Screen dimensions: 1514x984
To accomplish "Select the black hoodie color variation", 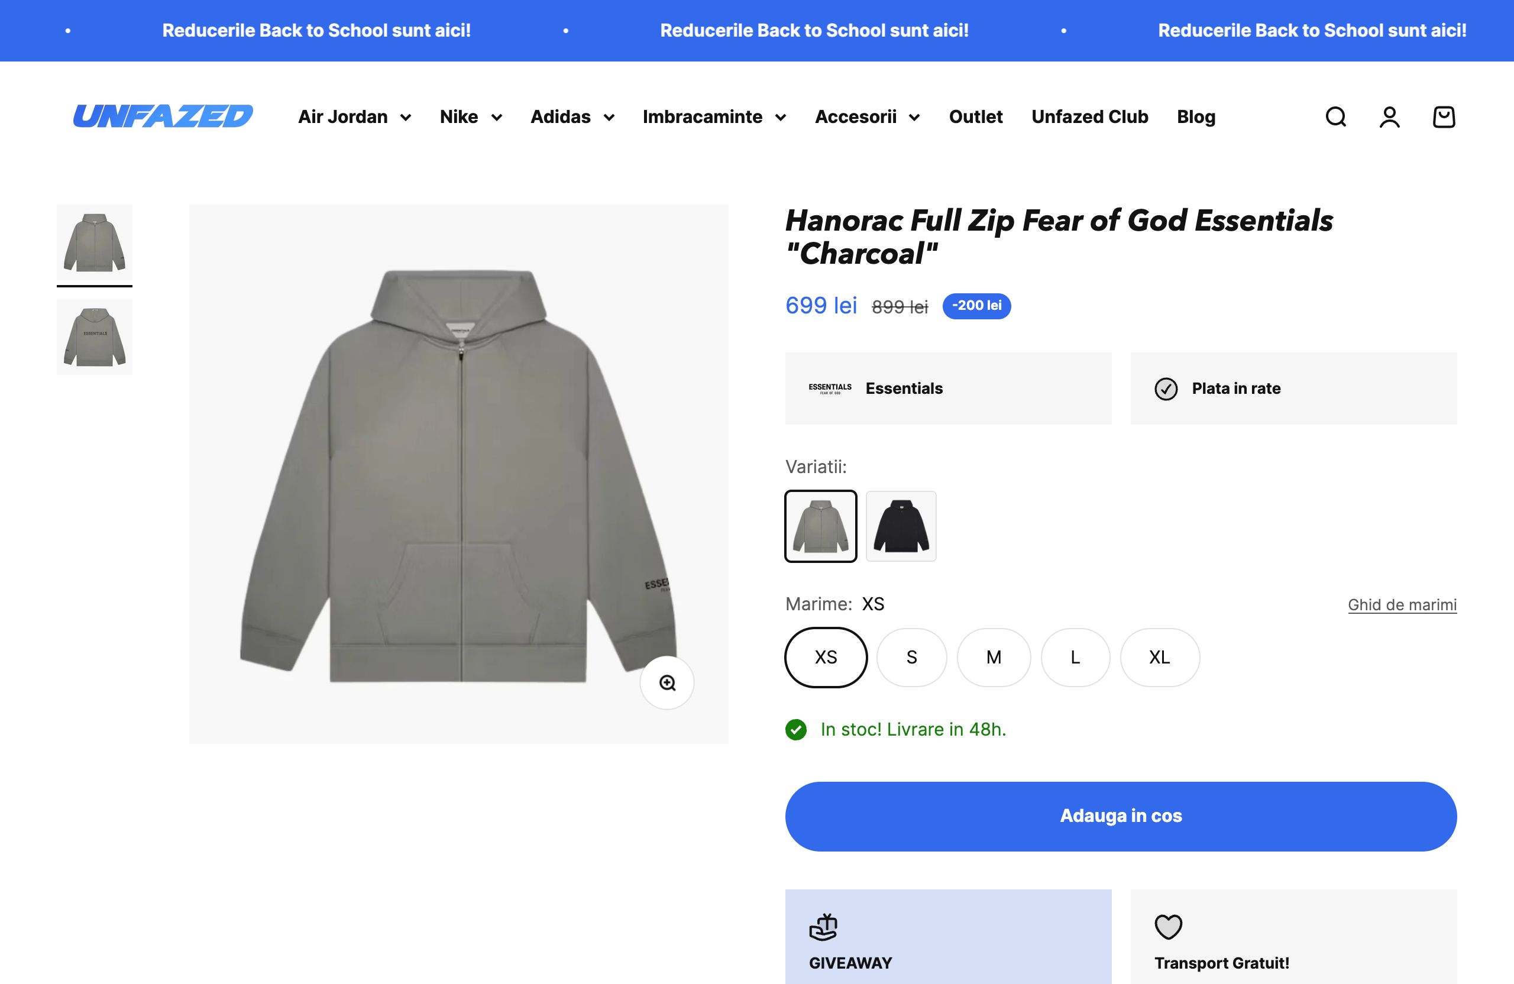I will (901, 526).
